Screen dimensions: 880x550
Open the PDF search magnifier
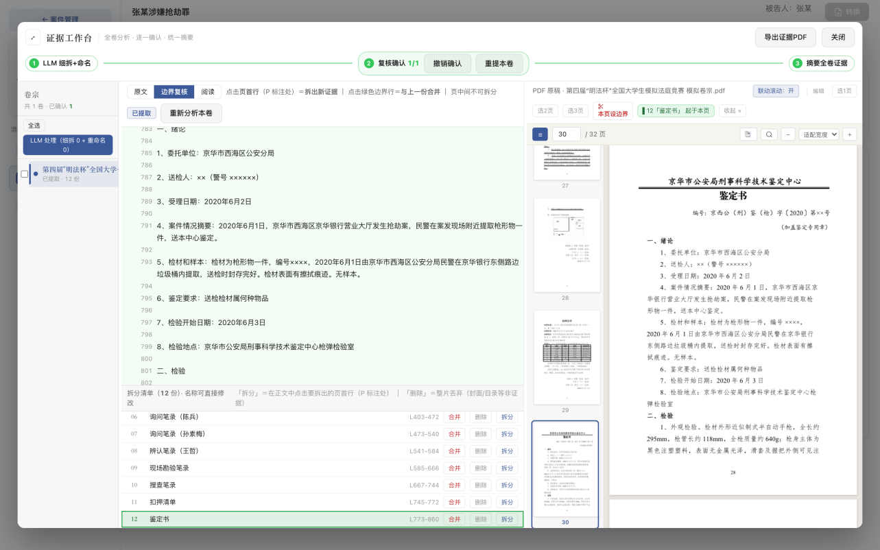pyautogui.click(x=770, y=134)
